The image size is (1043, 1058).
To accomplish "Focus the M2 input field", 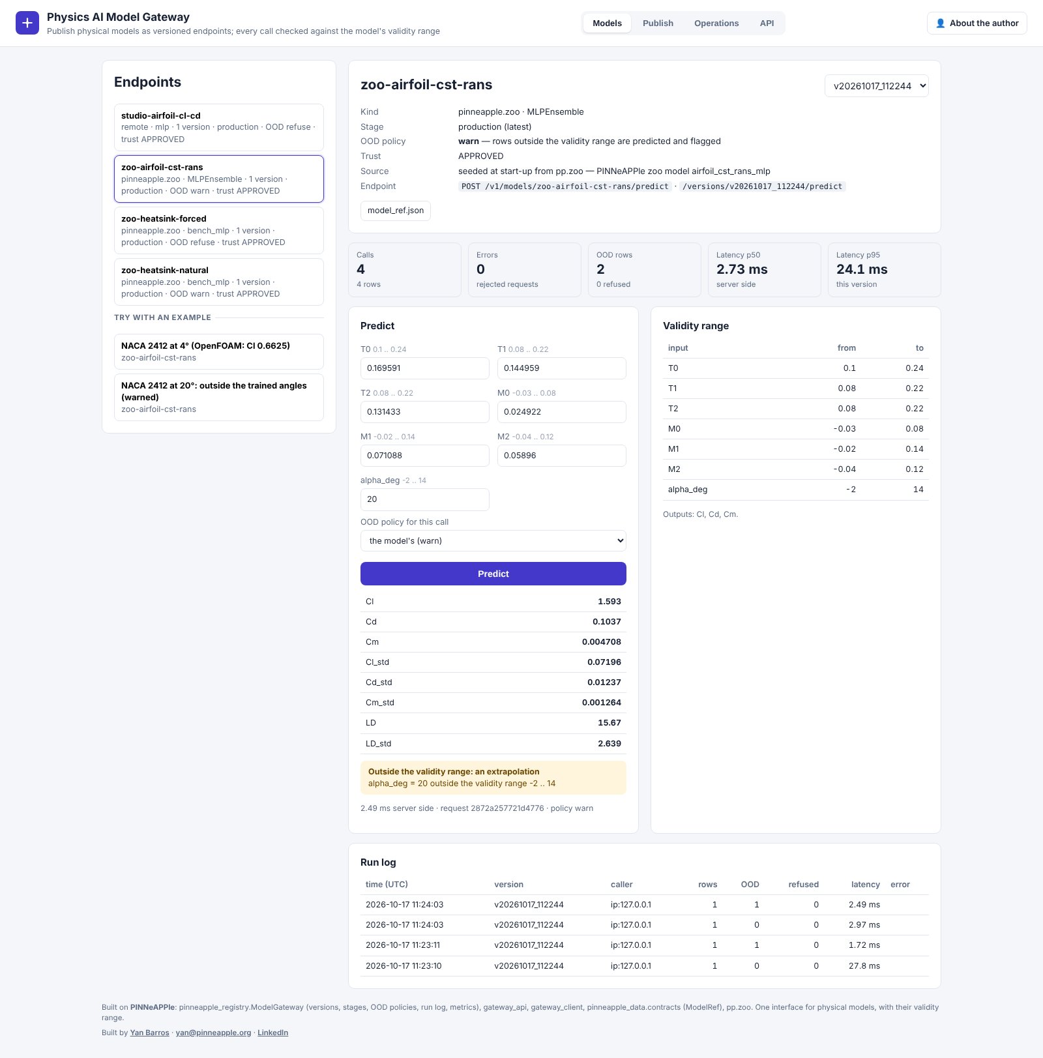I will tap(561, 456).
